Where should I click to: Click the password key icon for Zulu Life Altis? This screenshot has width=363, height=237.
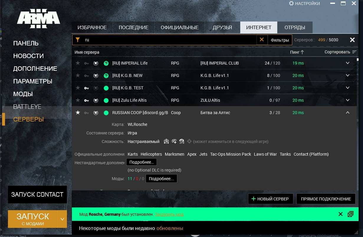click(86, 101)
